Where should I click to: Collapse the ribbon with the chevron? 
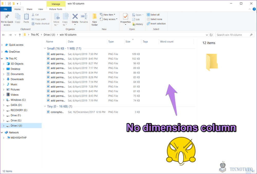tap(250, 9)
